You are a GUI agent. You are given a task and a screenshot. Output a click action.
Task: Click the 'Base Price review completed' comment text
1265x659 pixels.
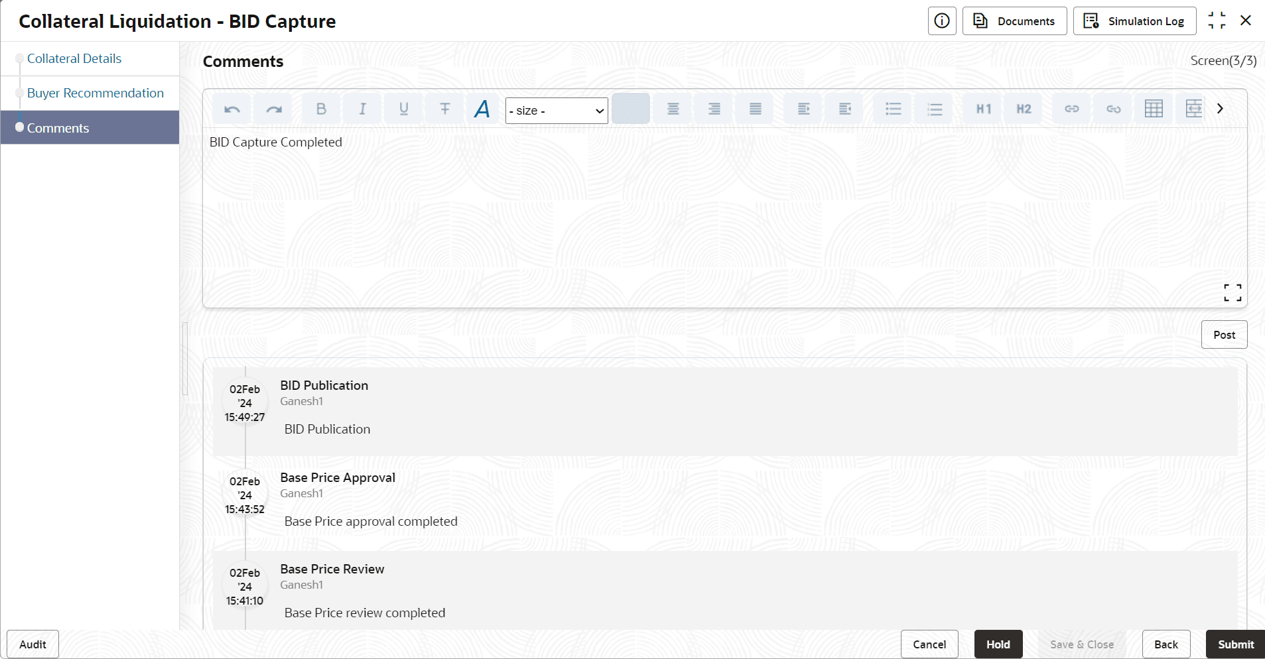coord(365,613)
